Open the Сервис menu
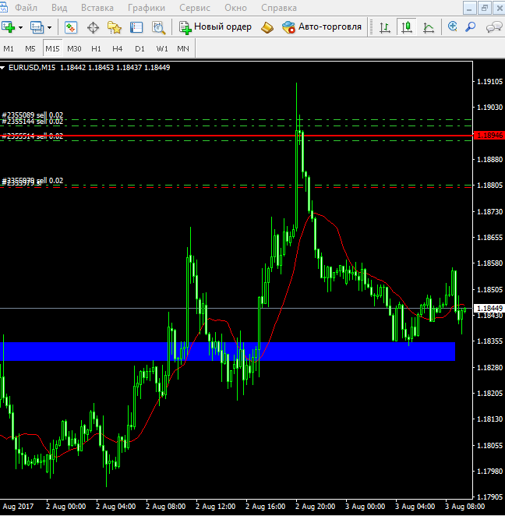The image size is (505, 516). coord(195,8)
